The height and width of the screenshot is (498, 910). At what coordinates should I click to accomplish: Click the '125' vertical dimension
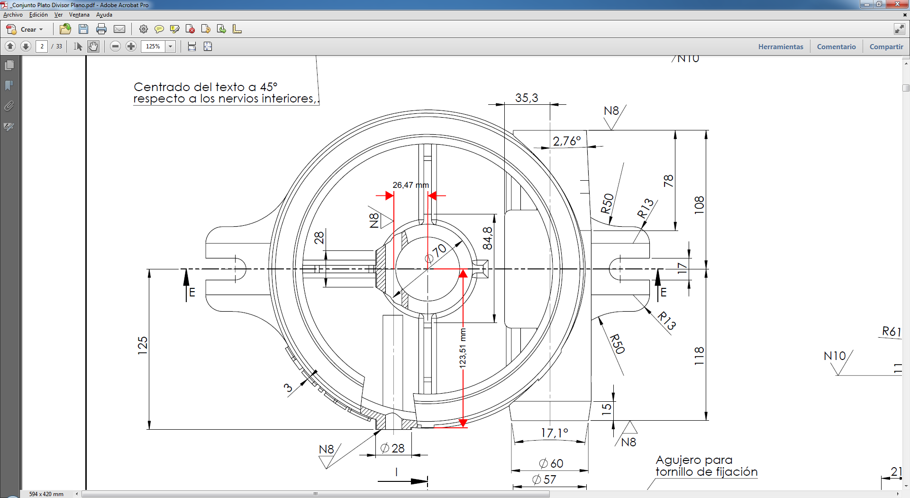(x=143, y=345)
